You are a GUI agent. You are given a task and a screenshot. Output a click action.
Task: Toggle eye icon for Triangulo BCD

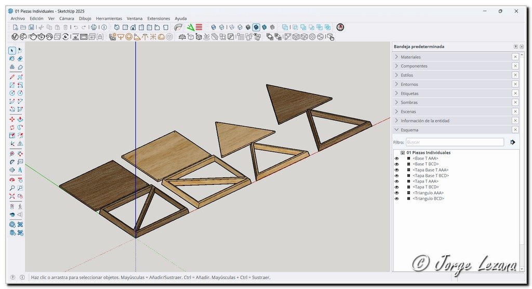(397, 199)
